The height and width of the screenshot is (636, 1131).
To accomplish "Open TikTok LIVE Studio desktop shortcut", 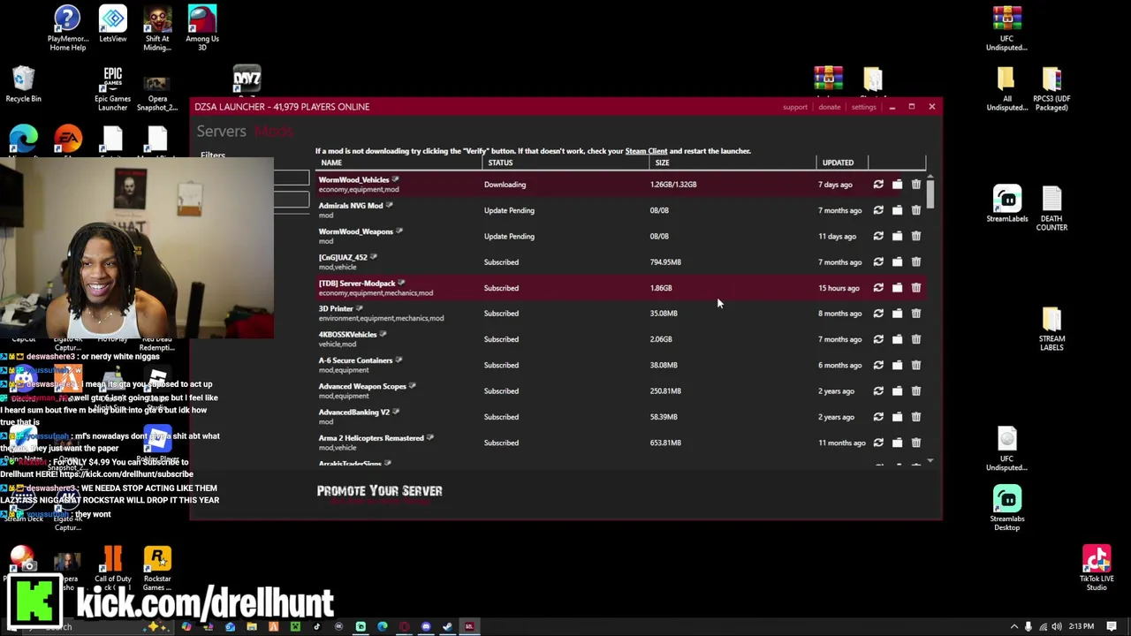I will click(x=1097, y=568).
